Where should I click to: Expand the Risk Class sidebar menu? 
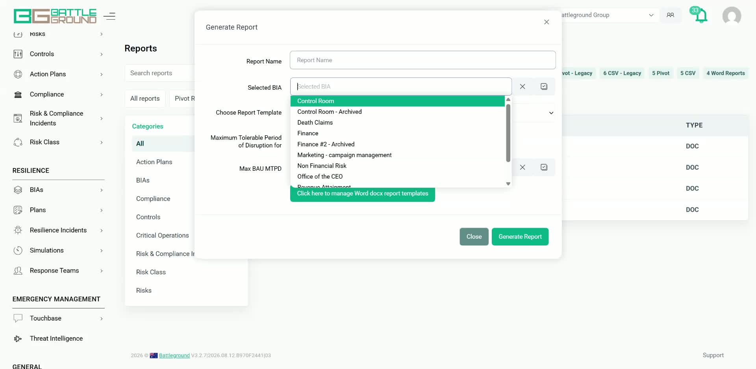(x=102, y=142)
